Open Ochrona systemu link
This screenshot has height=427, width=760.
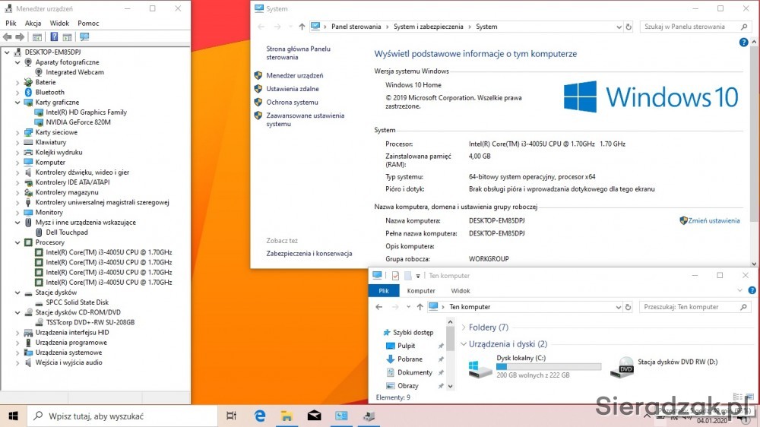(x=292, y=103)
